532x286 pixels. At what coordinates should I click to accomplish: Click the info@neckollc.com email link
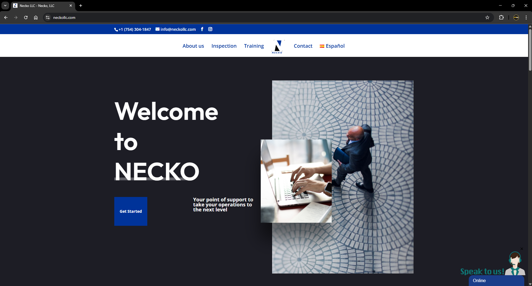coord(176,29)
